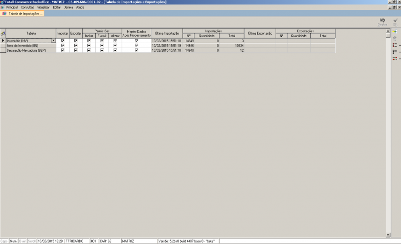
Task: Toggle Excluir permission for Inventário (INV)
Action: tap(102, 41)
